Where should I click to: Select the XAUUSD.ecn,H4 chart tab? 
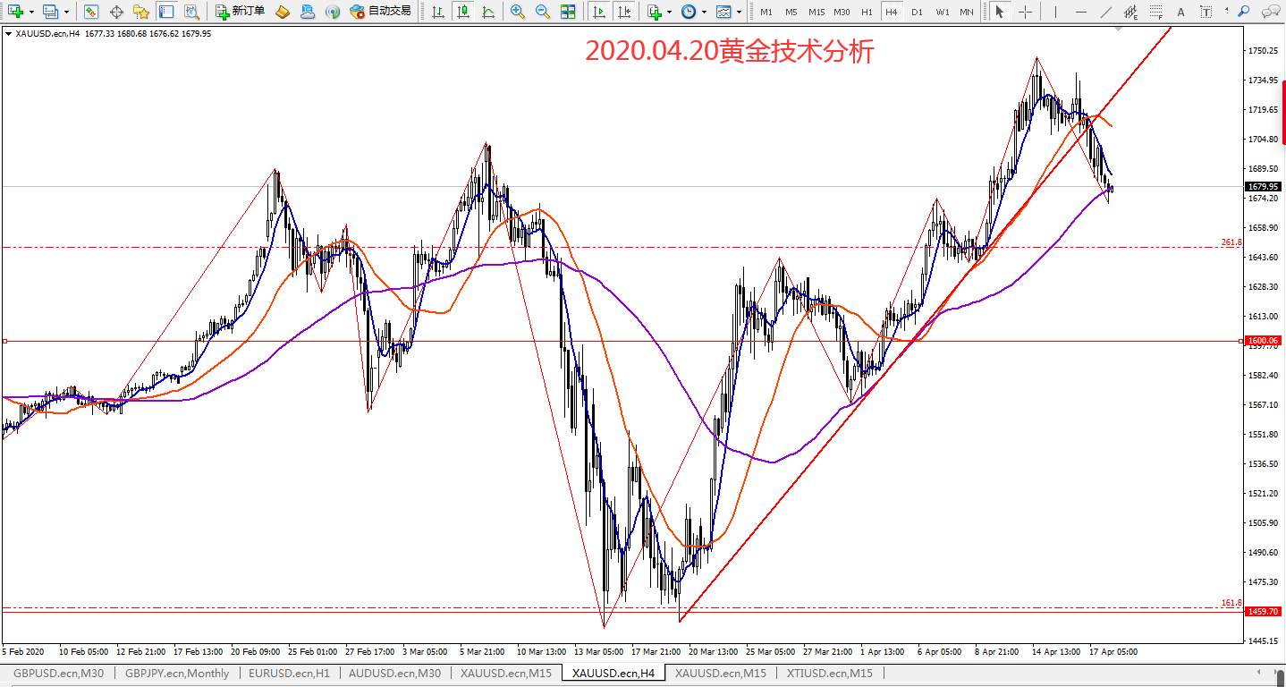[613, 673]
